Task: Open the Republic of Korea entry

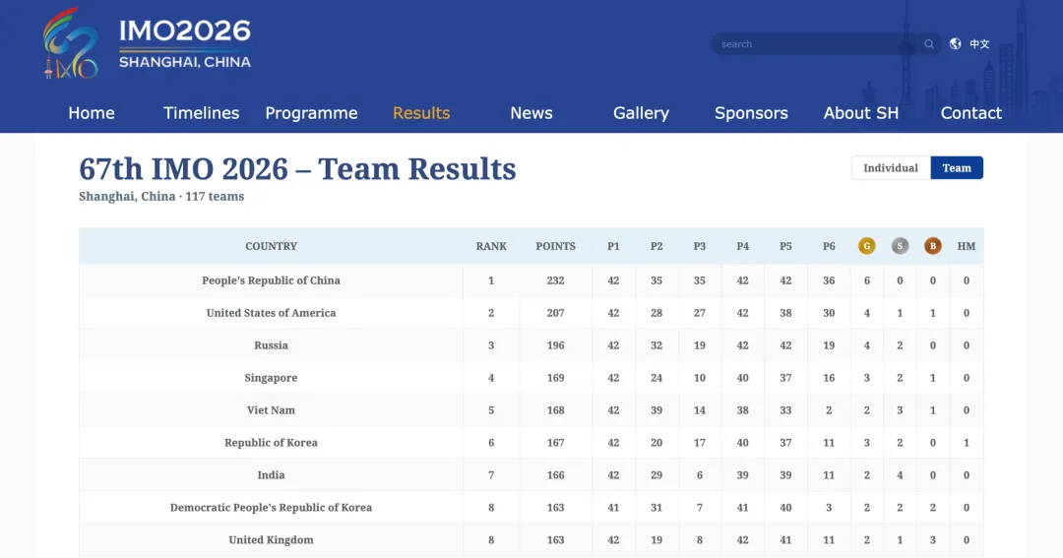Action: point(272,443)
